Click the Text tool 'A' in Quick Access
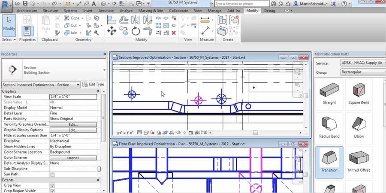This screenshot has height=193, width=386. (94, 4)
